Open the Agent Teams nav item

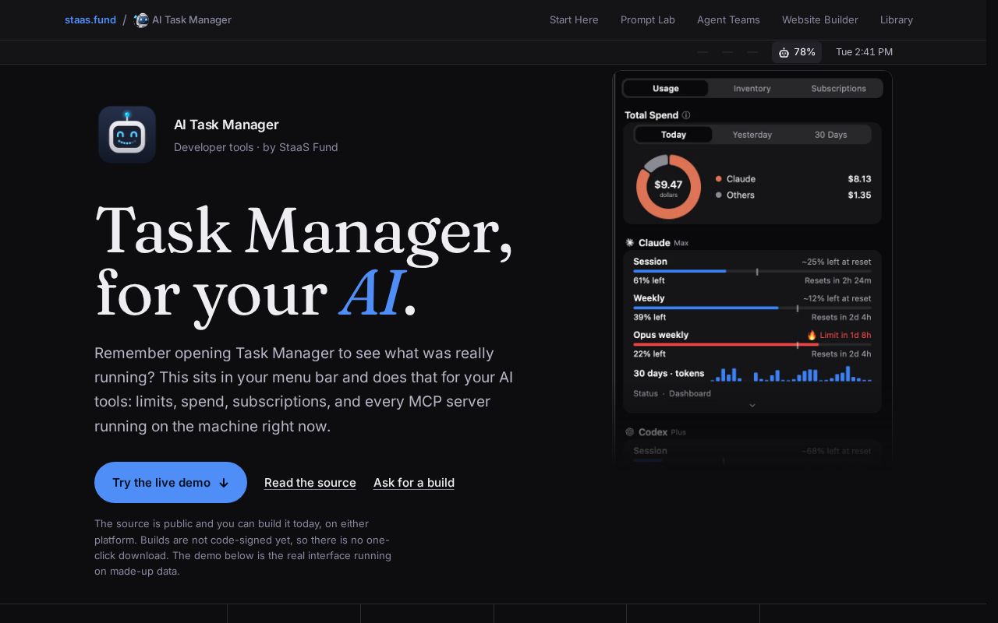tap(728, 20)
